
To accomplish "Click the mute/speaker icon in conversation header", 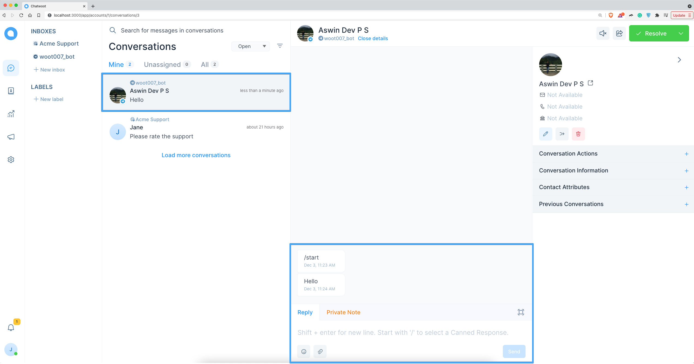I will click(603, 33).
